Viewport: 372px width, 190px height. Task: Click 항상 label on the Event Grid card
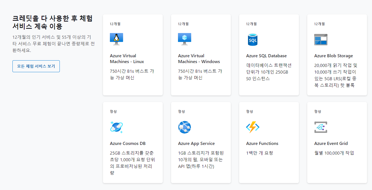point(317,111)
